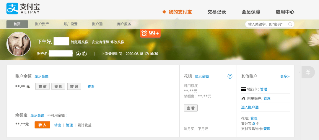Viewport: 319px width, 140px height.
Task: Click the phone binding icon beside account name
Action: click(x=84, y=54)
